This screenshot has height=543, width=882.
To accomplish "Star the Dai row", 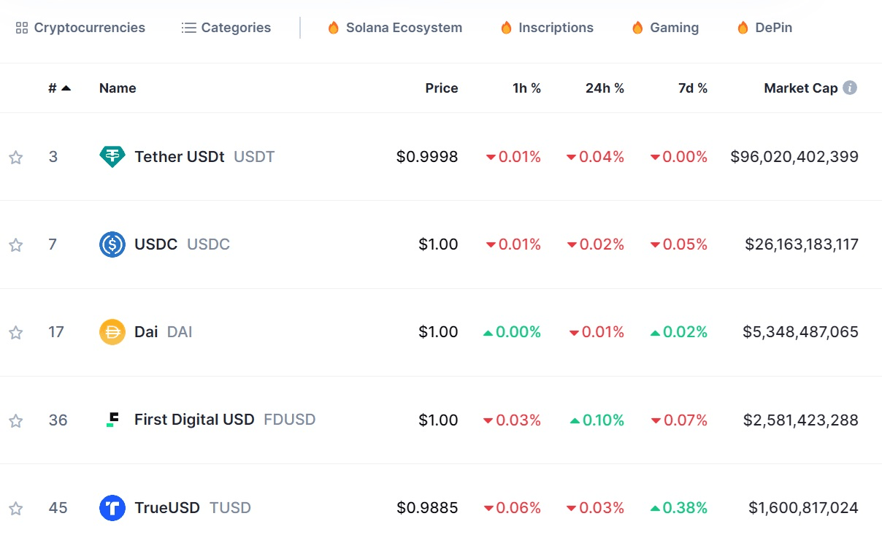I will click(15, 331).
